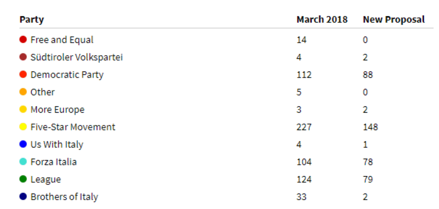This screenshot has height=209, width=439.
Task: Click the navy dot beside Brothers of Italy
Action: tap(23, 197)
